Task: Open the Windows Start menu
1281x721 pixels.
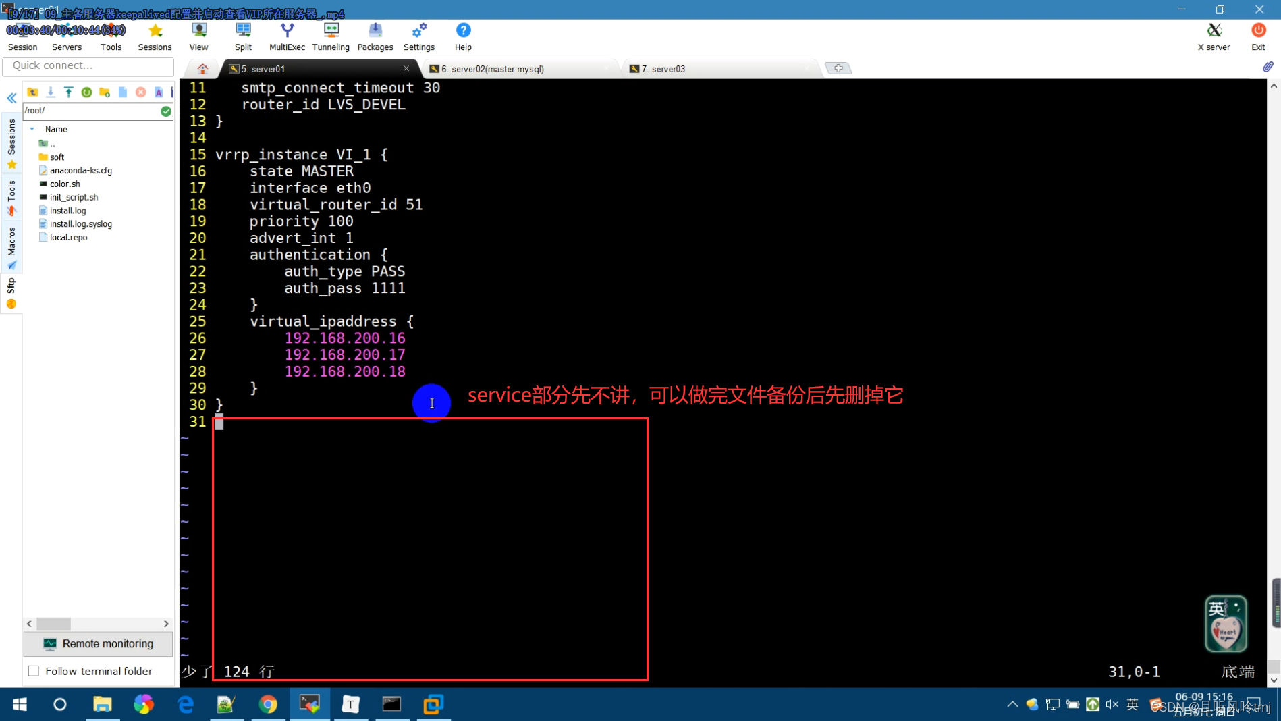Action: click(20, 704)
